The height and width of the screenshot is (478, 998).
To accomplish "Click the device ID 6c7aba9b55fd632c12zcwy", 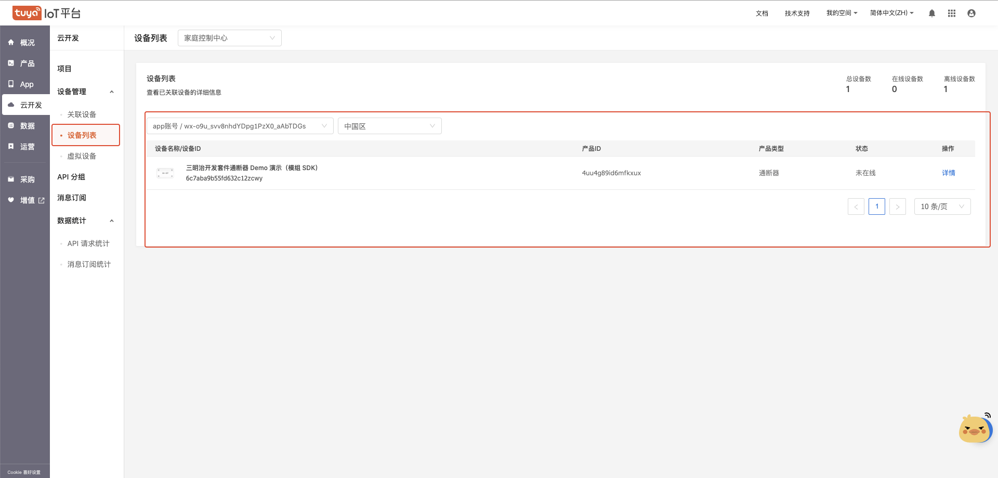I will click(x=225, y=178).
